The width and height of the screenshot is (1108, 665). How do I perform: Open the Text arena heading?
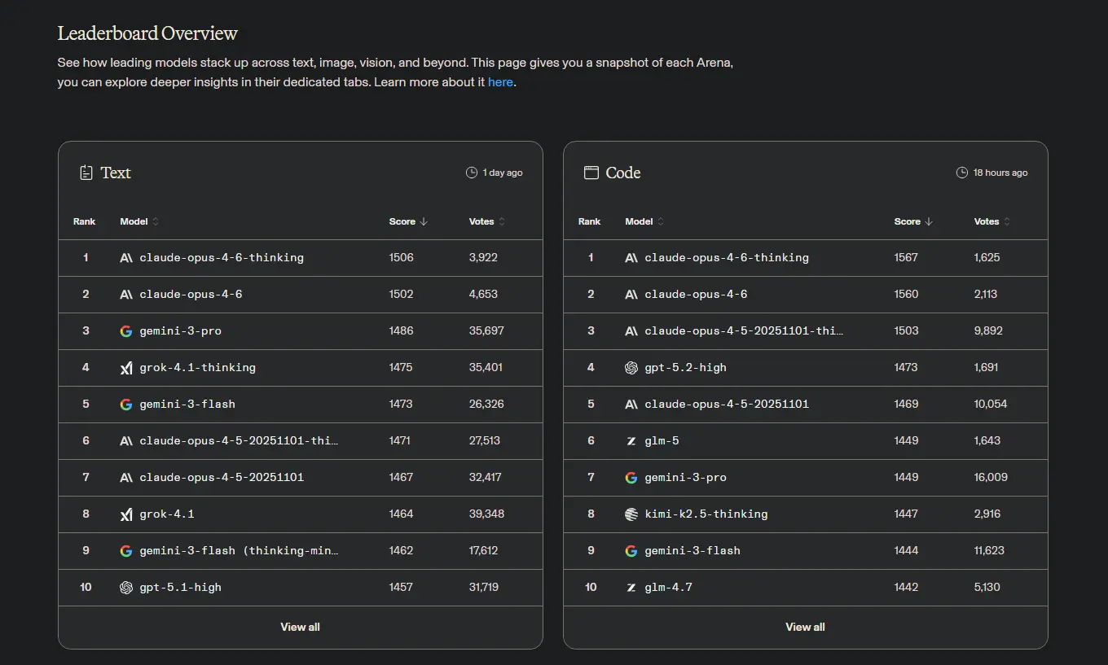[116, 173]
